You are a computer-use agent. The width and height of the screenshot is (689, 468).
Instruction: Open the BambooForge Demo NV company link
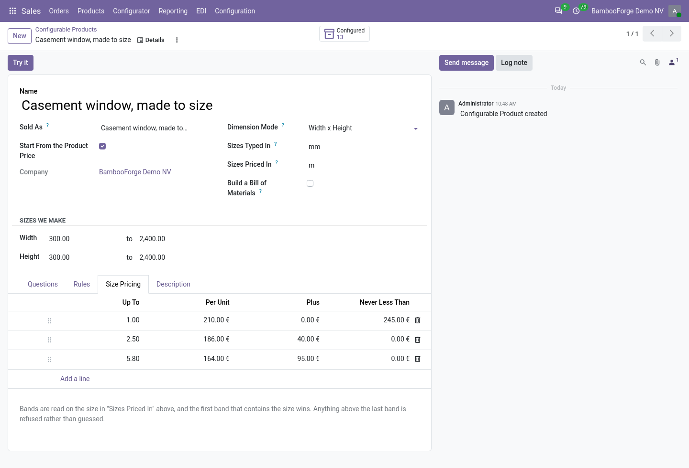pyautogui.click(x=135, y=172)
